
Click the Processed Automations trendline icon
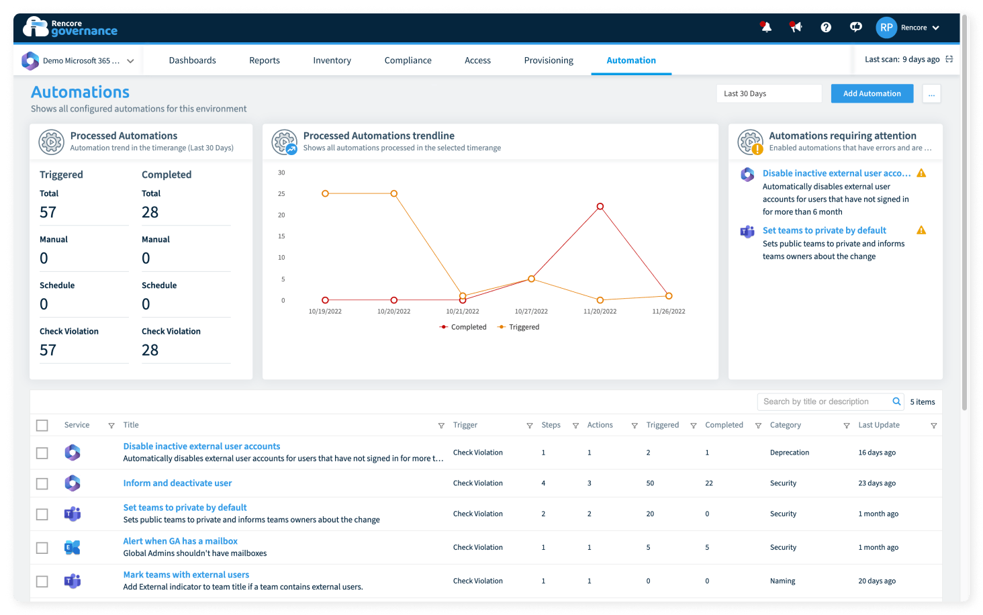click(285, 142)
